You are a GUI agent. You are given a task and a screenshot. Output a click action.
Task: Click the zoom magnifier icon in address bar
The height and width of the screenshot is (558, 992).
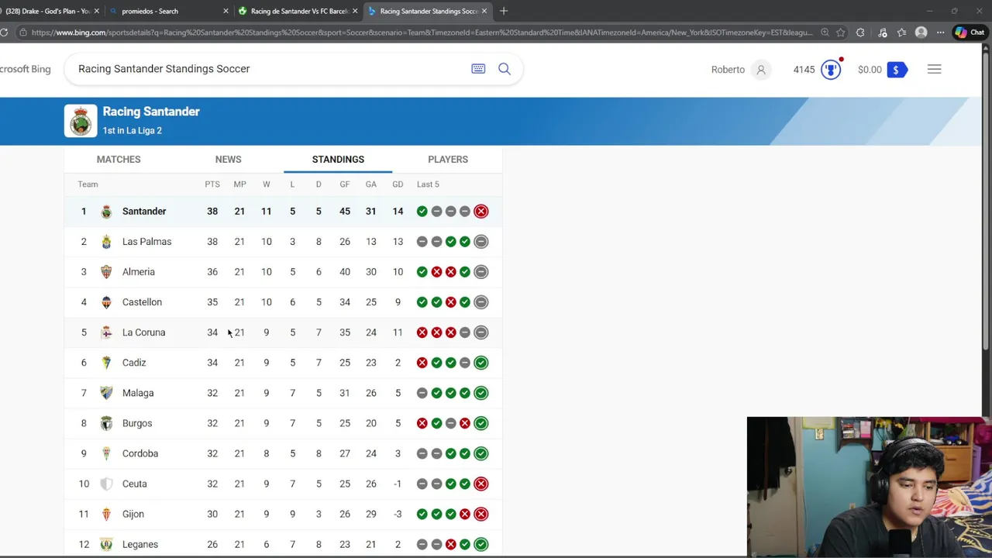click(x=825, y=33)
